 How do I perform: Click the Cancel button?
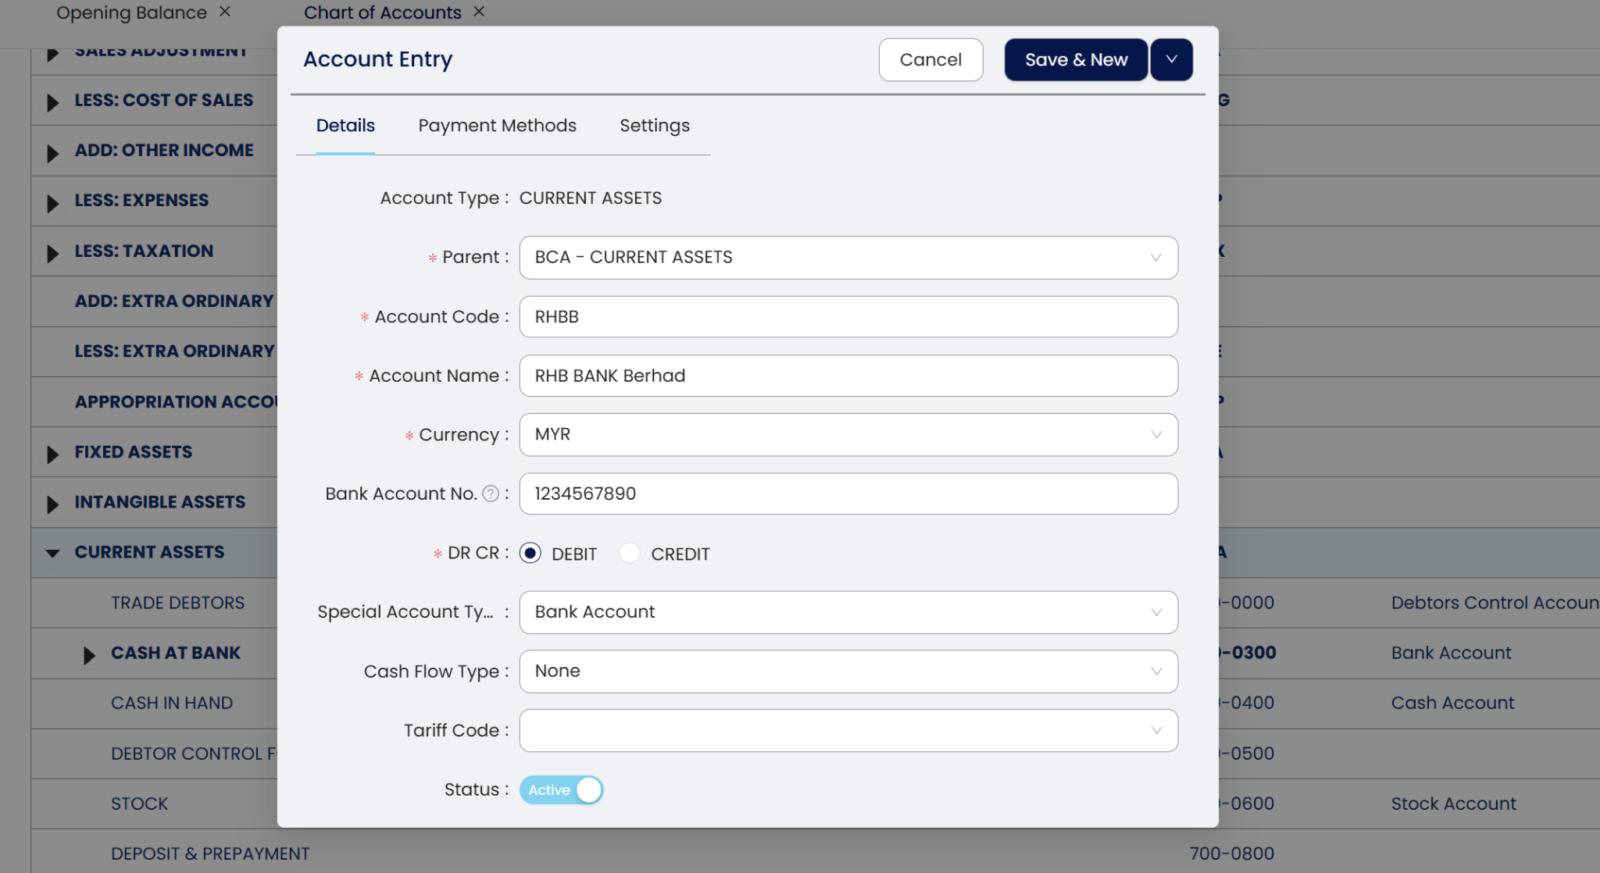pyautogui.click(x=930, y=59)
